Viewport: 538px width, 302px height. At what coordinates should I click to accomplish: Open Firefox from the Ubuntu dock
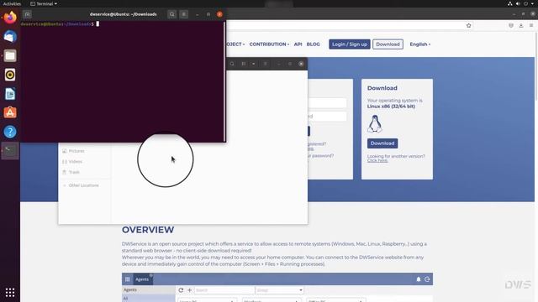(10, 17)
